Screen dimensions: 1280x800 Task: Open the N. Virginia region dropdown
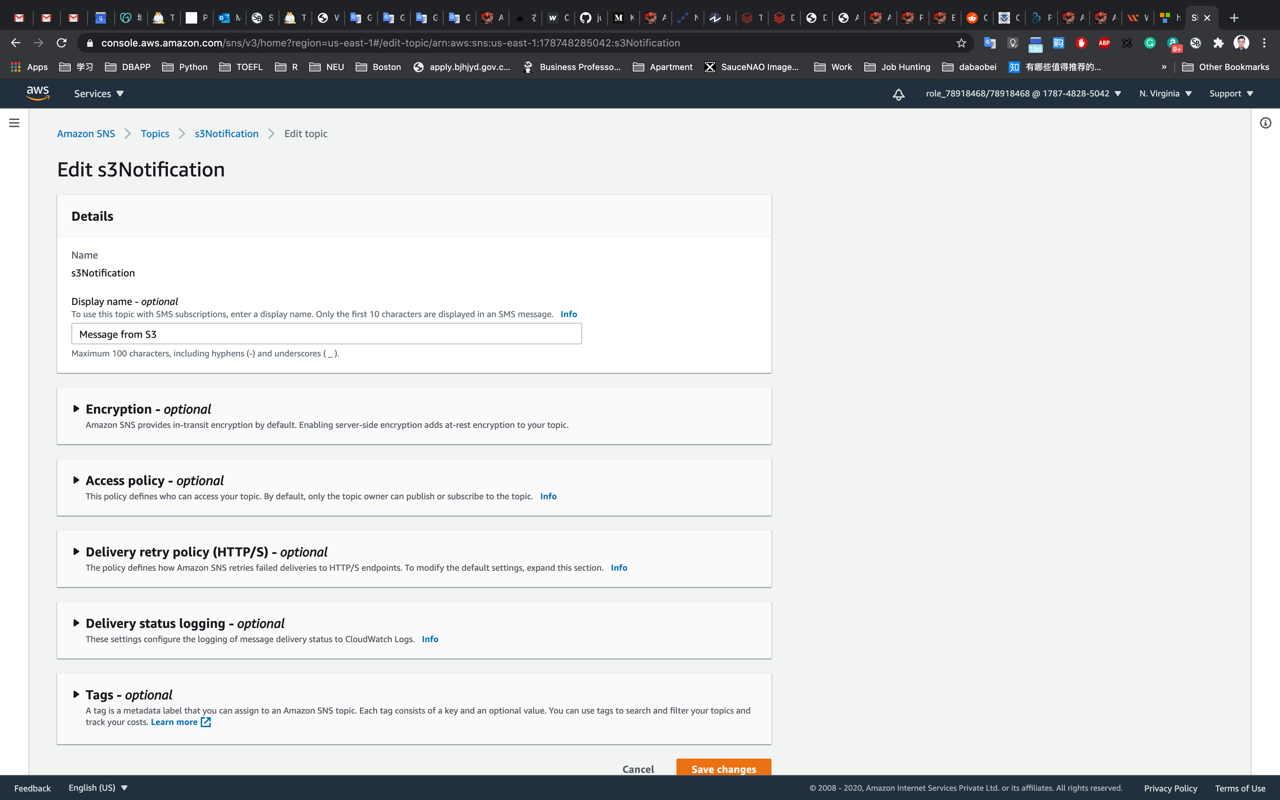[x=1165, y=94]
